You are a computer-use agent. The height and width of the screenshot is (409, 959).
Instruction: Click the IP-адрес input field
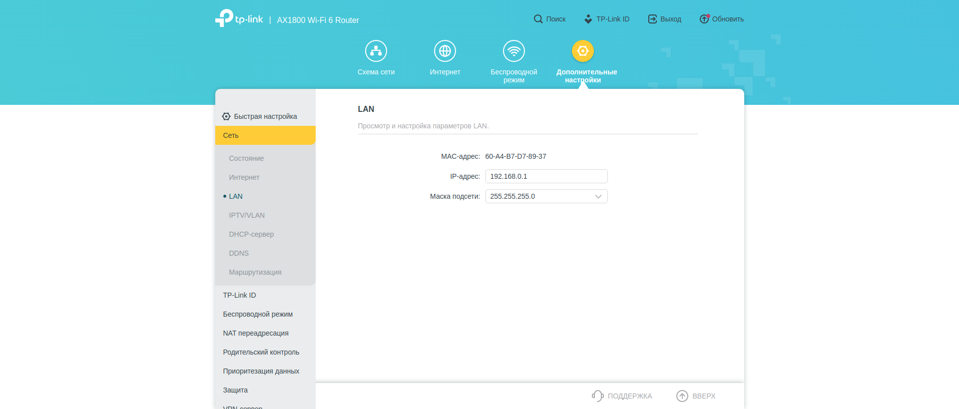pyautogui.click(x=546, y=176)
